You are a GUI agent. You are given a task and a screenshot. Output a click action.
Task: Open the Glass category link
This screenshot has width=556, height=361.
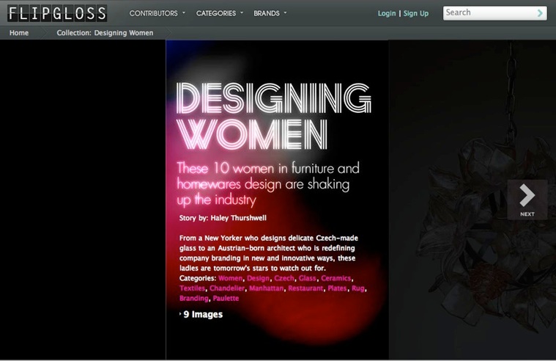[x=307, y=278]
